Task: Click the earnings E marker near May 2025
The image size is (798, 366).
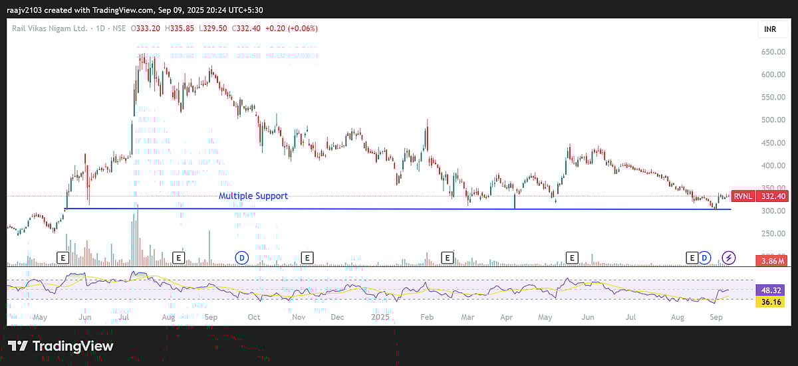Action: tap(571, 256)
